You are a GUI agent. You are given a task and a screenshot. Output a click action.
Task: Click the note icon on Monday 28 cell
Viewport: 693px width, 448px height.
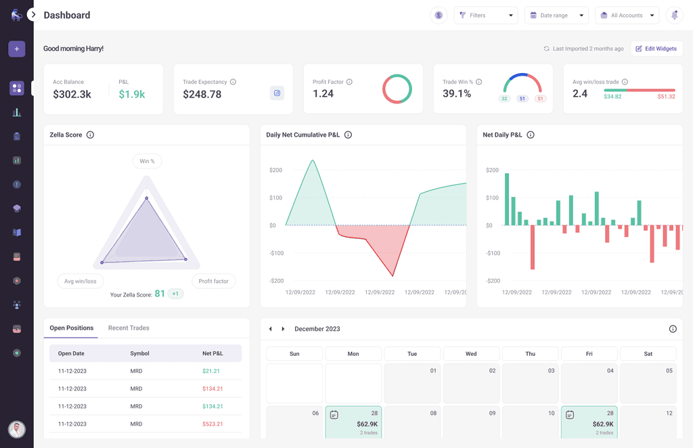[334, 415]
